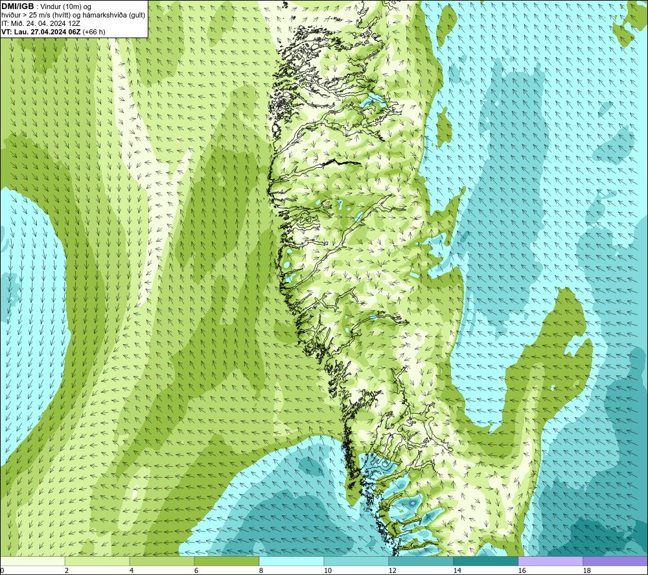The image size is (648, 575).
Task: Click the 4–6 m/s green swatch
Action: coord(162,561)
